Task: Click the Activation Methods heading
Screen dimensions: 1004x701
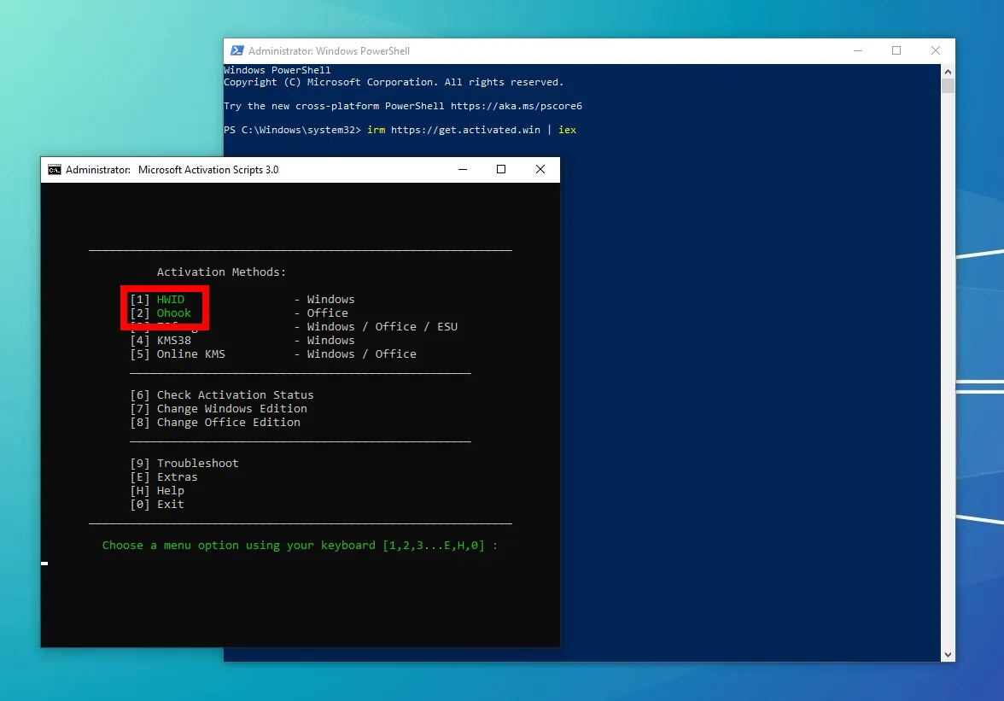Action: (222, 272)
